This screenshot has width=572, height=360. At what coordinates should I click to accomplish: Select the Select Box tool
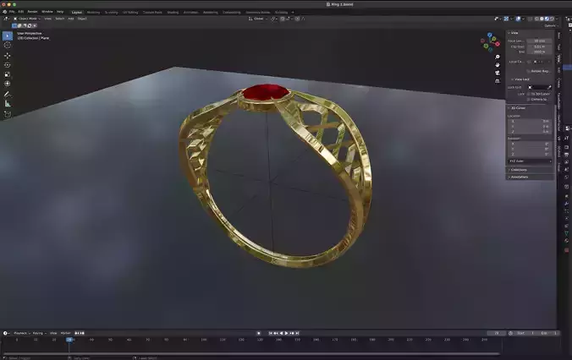[8, 35]
